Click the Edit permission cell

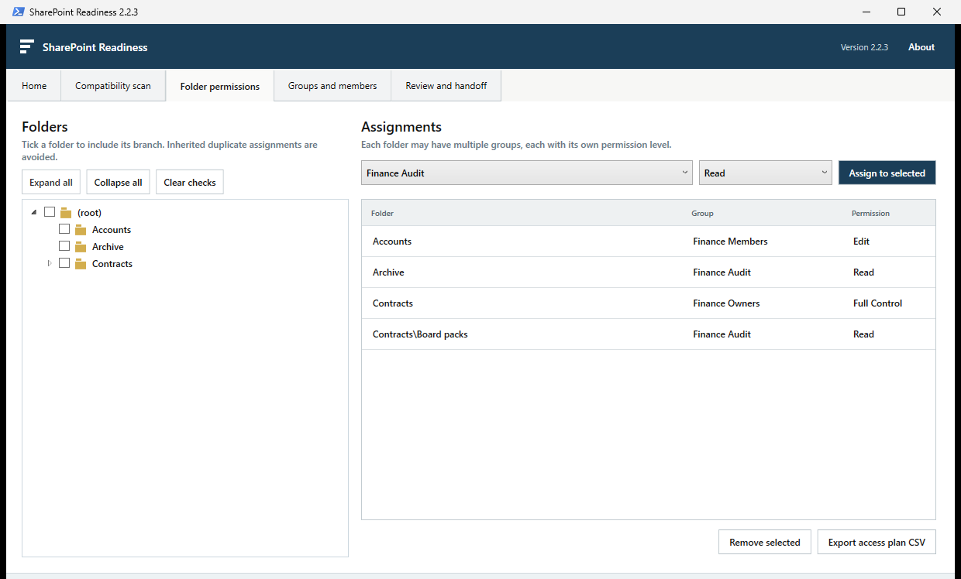point(861,242)
